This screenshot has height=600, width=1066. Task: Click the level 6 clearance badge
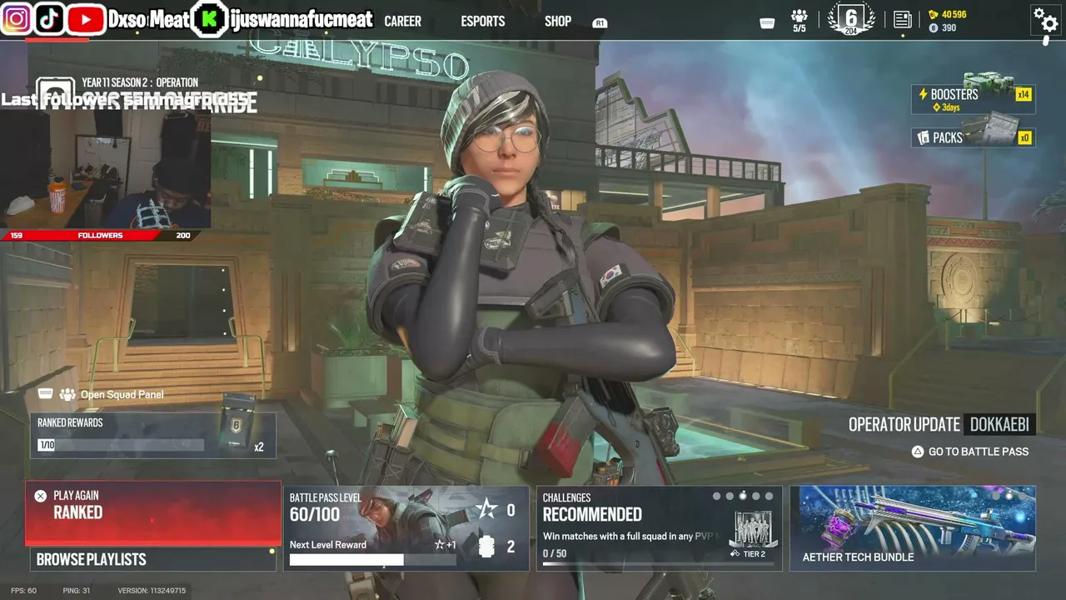point(850,19)
